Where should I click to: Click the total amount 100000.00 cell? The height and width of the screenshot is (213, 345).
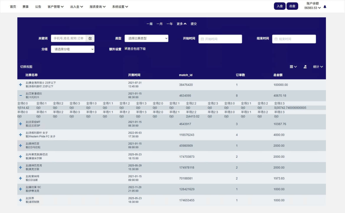click(x=281, y=85)
